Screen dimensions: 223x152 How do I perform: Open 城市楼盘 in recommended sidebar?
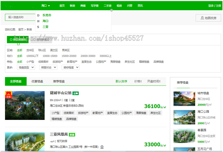[x=203, y=93]
